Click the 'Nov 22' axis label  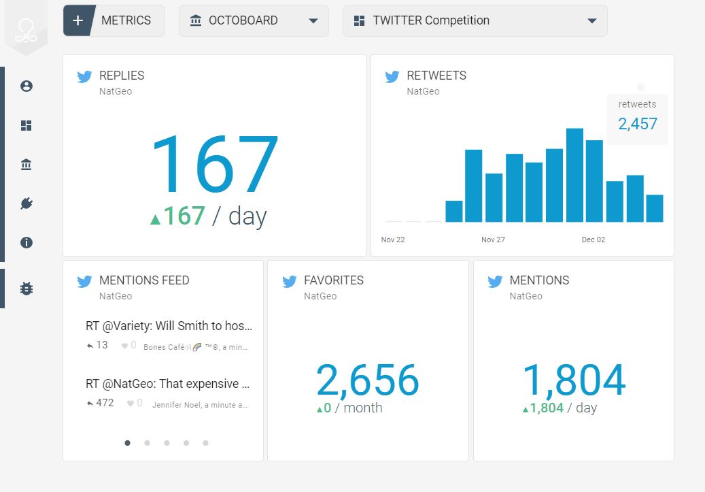coord(393,240)
